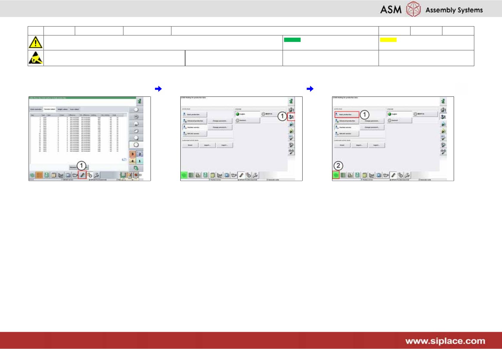Switch to the Height values tab

pyautogui.click(x=63, y=109)
